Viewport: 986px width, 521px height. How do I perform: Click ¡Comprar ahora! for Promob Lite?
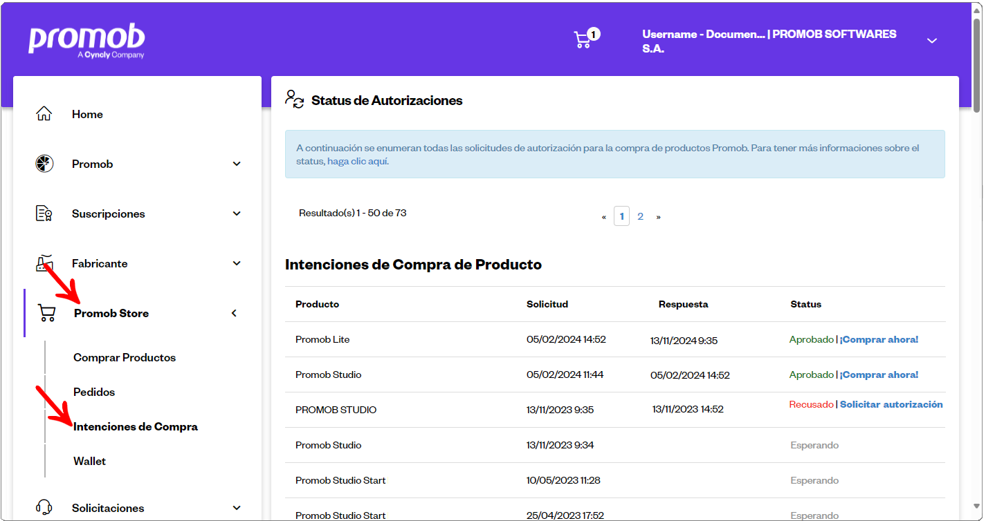879,339
